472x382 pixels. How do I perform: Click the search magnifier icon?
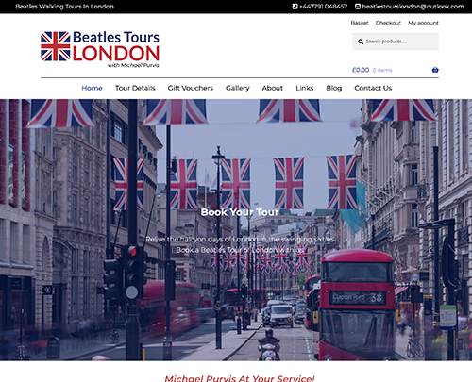tap(361, 42)
